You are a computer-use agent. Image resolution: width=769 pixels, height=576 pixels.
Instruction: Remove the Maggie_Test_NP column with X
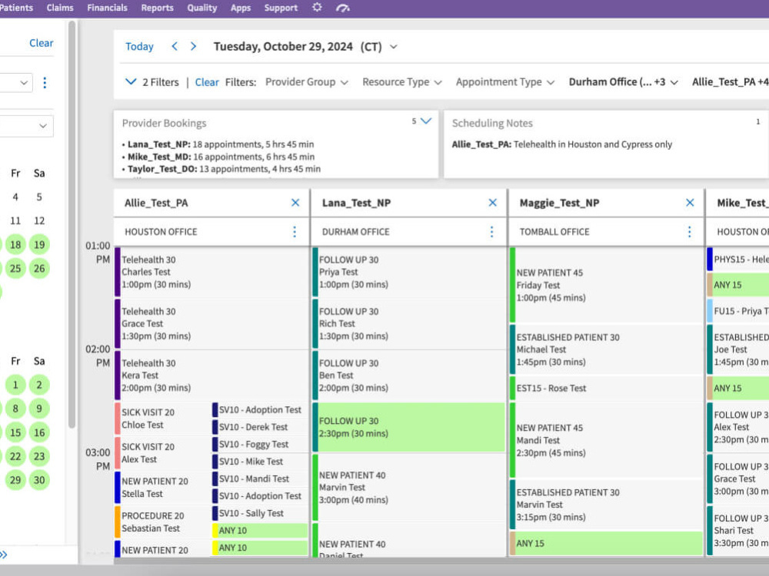[x=690, y=203]
